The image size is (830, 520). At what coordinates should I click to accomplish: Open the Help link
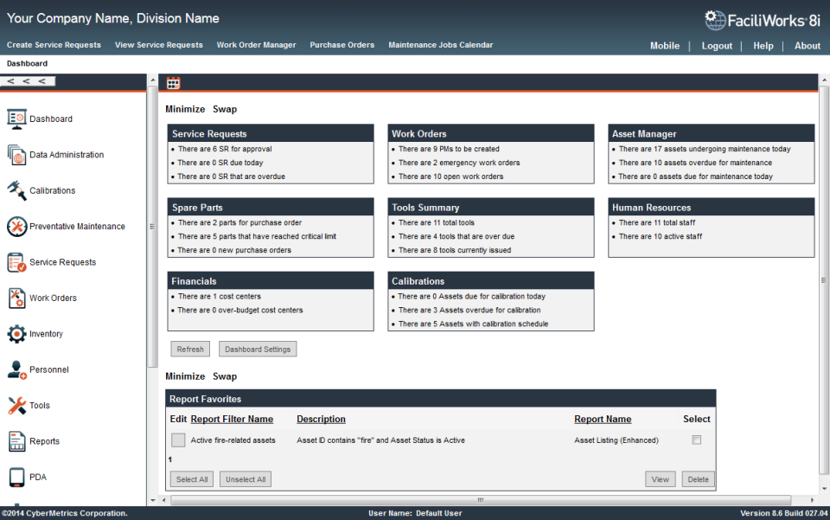(x=763, y=46)
